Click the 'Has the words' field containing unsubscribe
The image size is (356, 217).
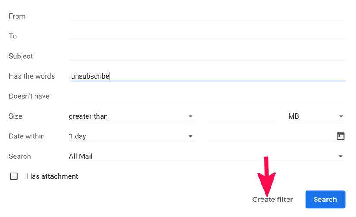click(207, 76)
